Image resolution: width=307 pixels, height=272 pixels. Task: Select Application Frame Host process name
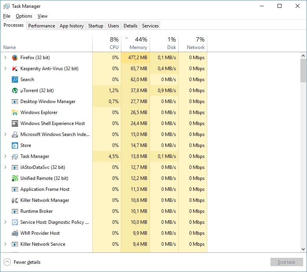[x=45, y=189]
